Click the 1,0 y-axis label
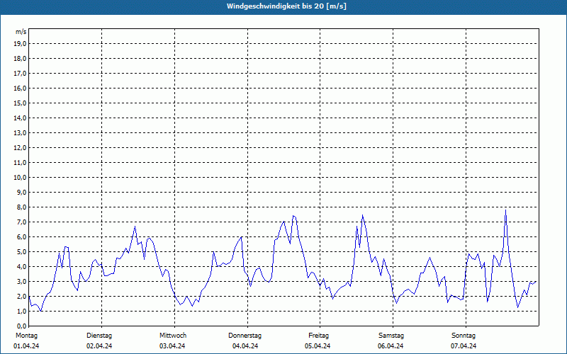 (21, 311)
